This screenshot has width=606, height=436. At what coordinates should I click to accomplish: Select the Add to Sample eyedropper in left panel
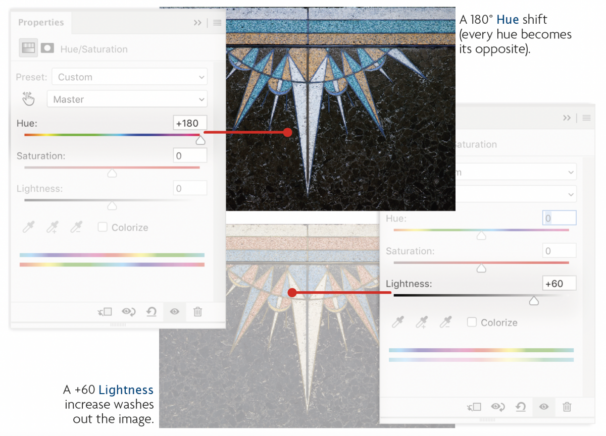tap(53, 228)
